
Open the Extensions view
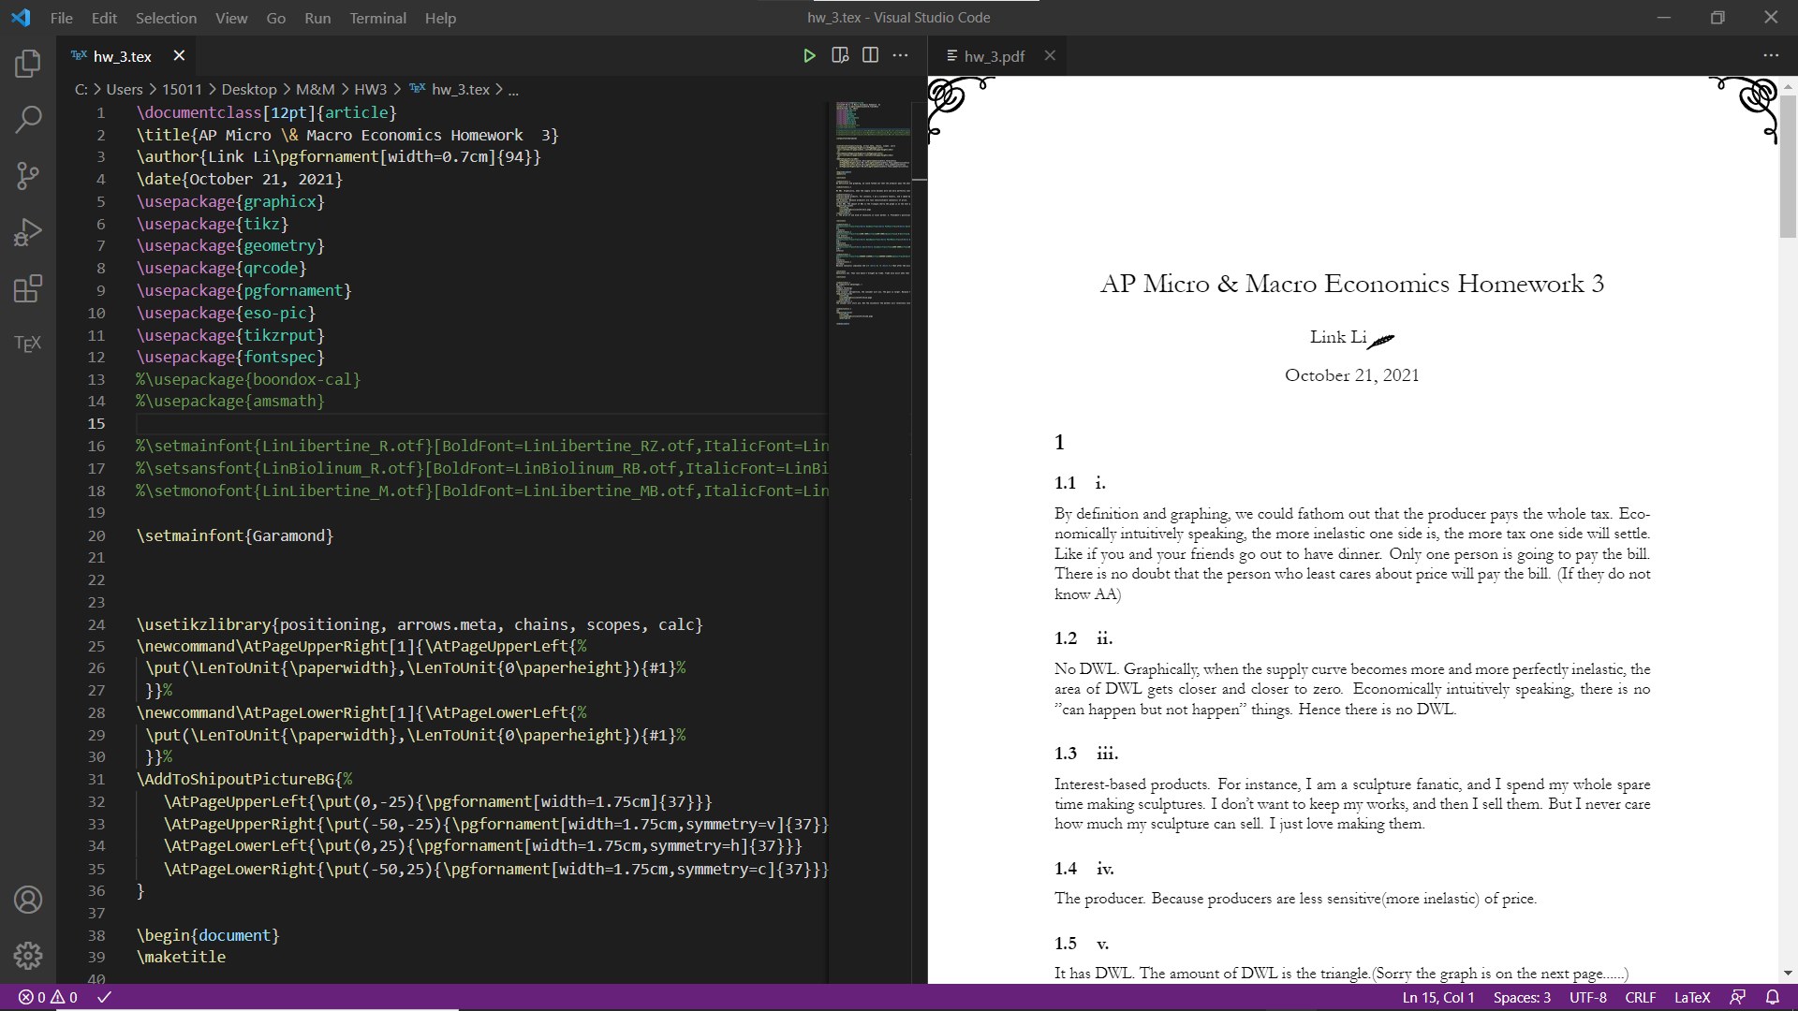28,288
